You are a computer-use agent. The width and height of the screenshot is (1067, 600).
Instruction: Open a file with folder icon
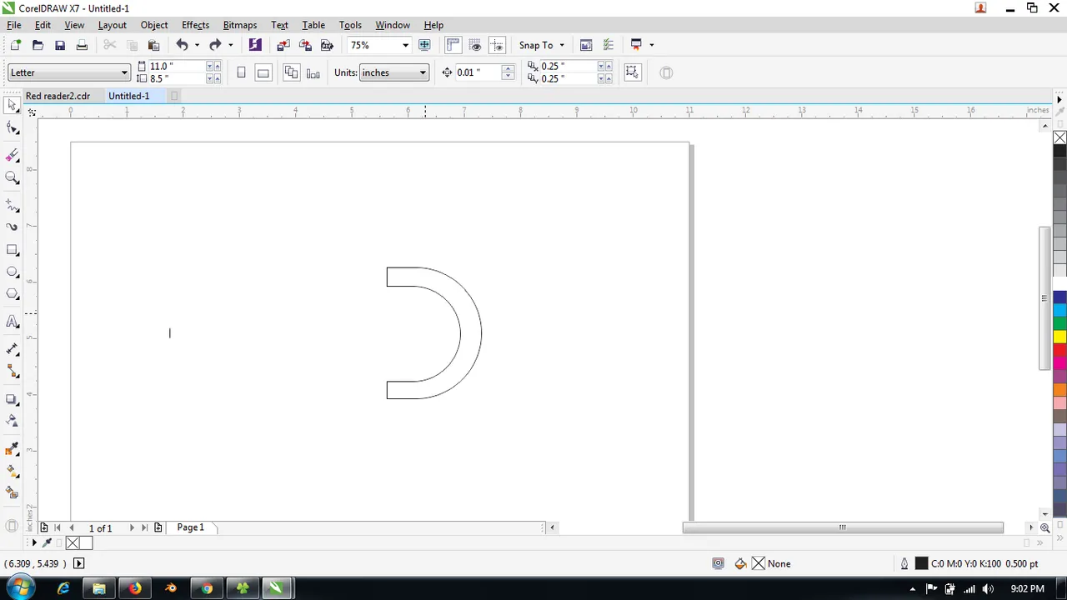coord(38,45)
